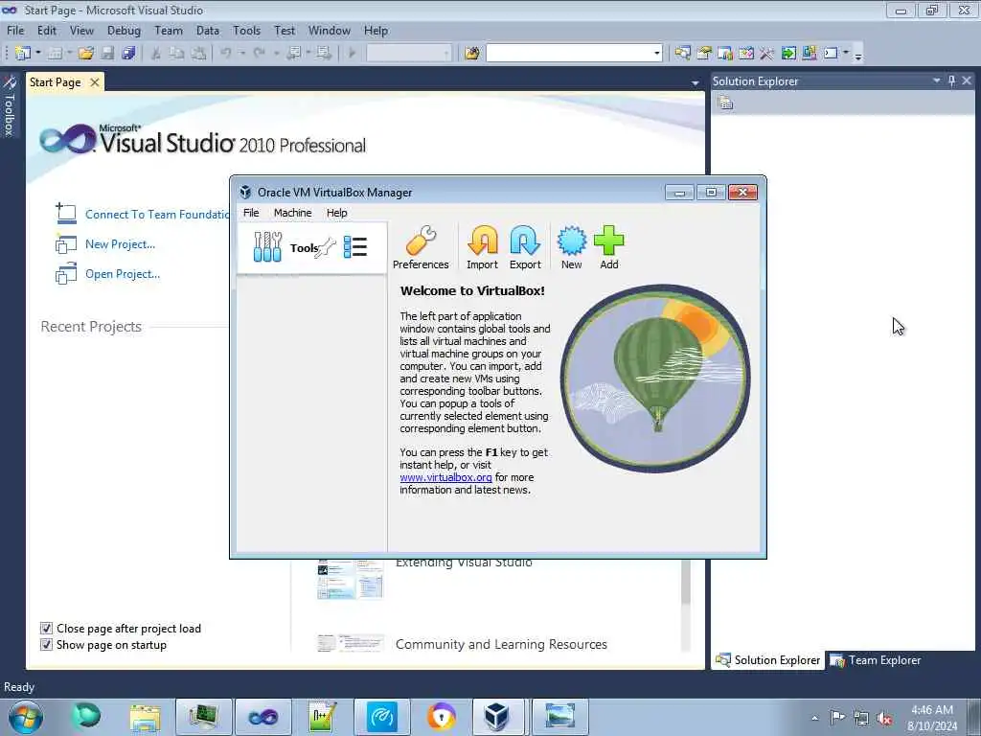Click the Save toolbar icon

pos(107,54)
